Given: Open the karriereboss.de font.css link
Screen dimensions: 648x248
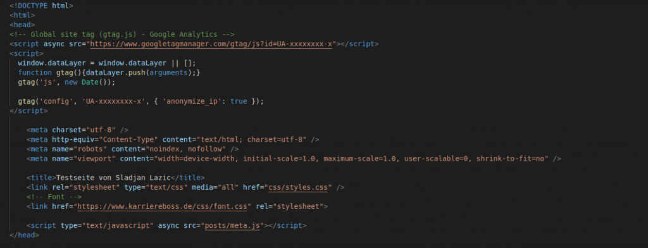Looking at the screenshot, I should [x=162, y=206].
